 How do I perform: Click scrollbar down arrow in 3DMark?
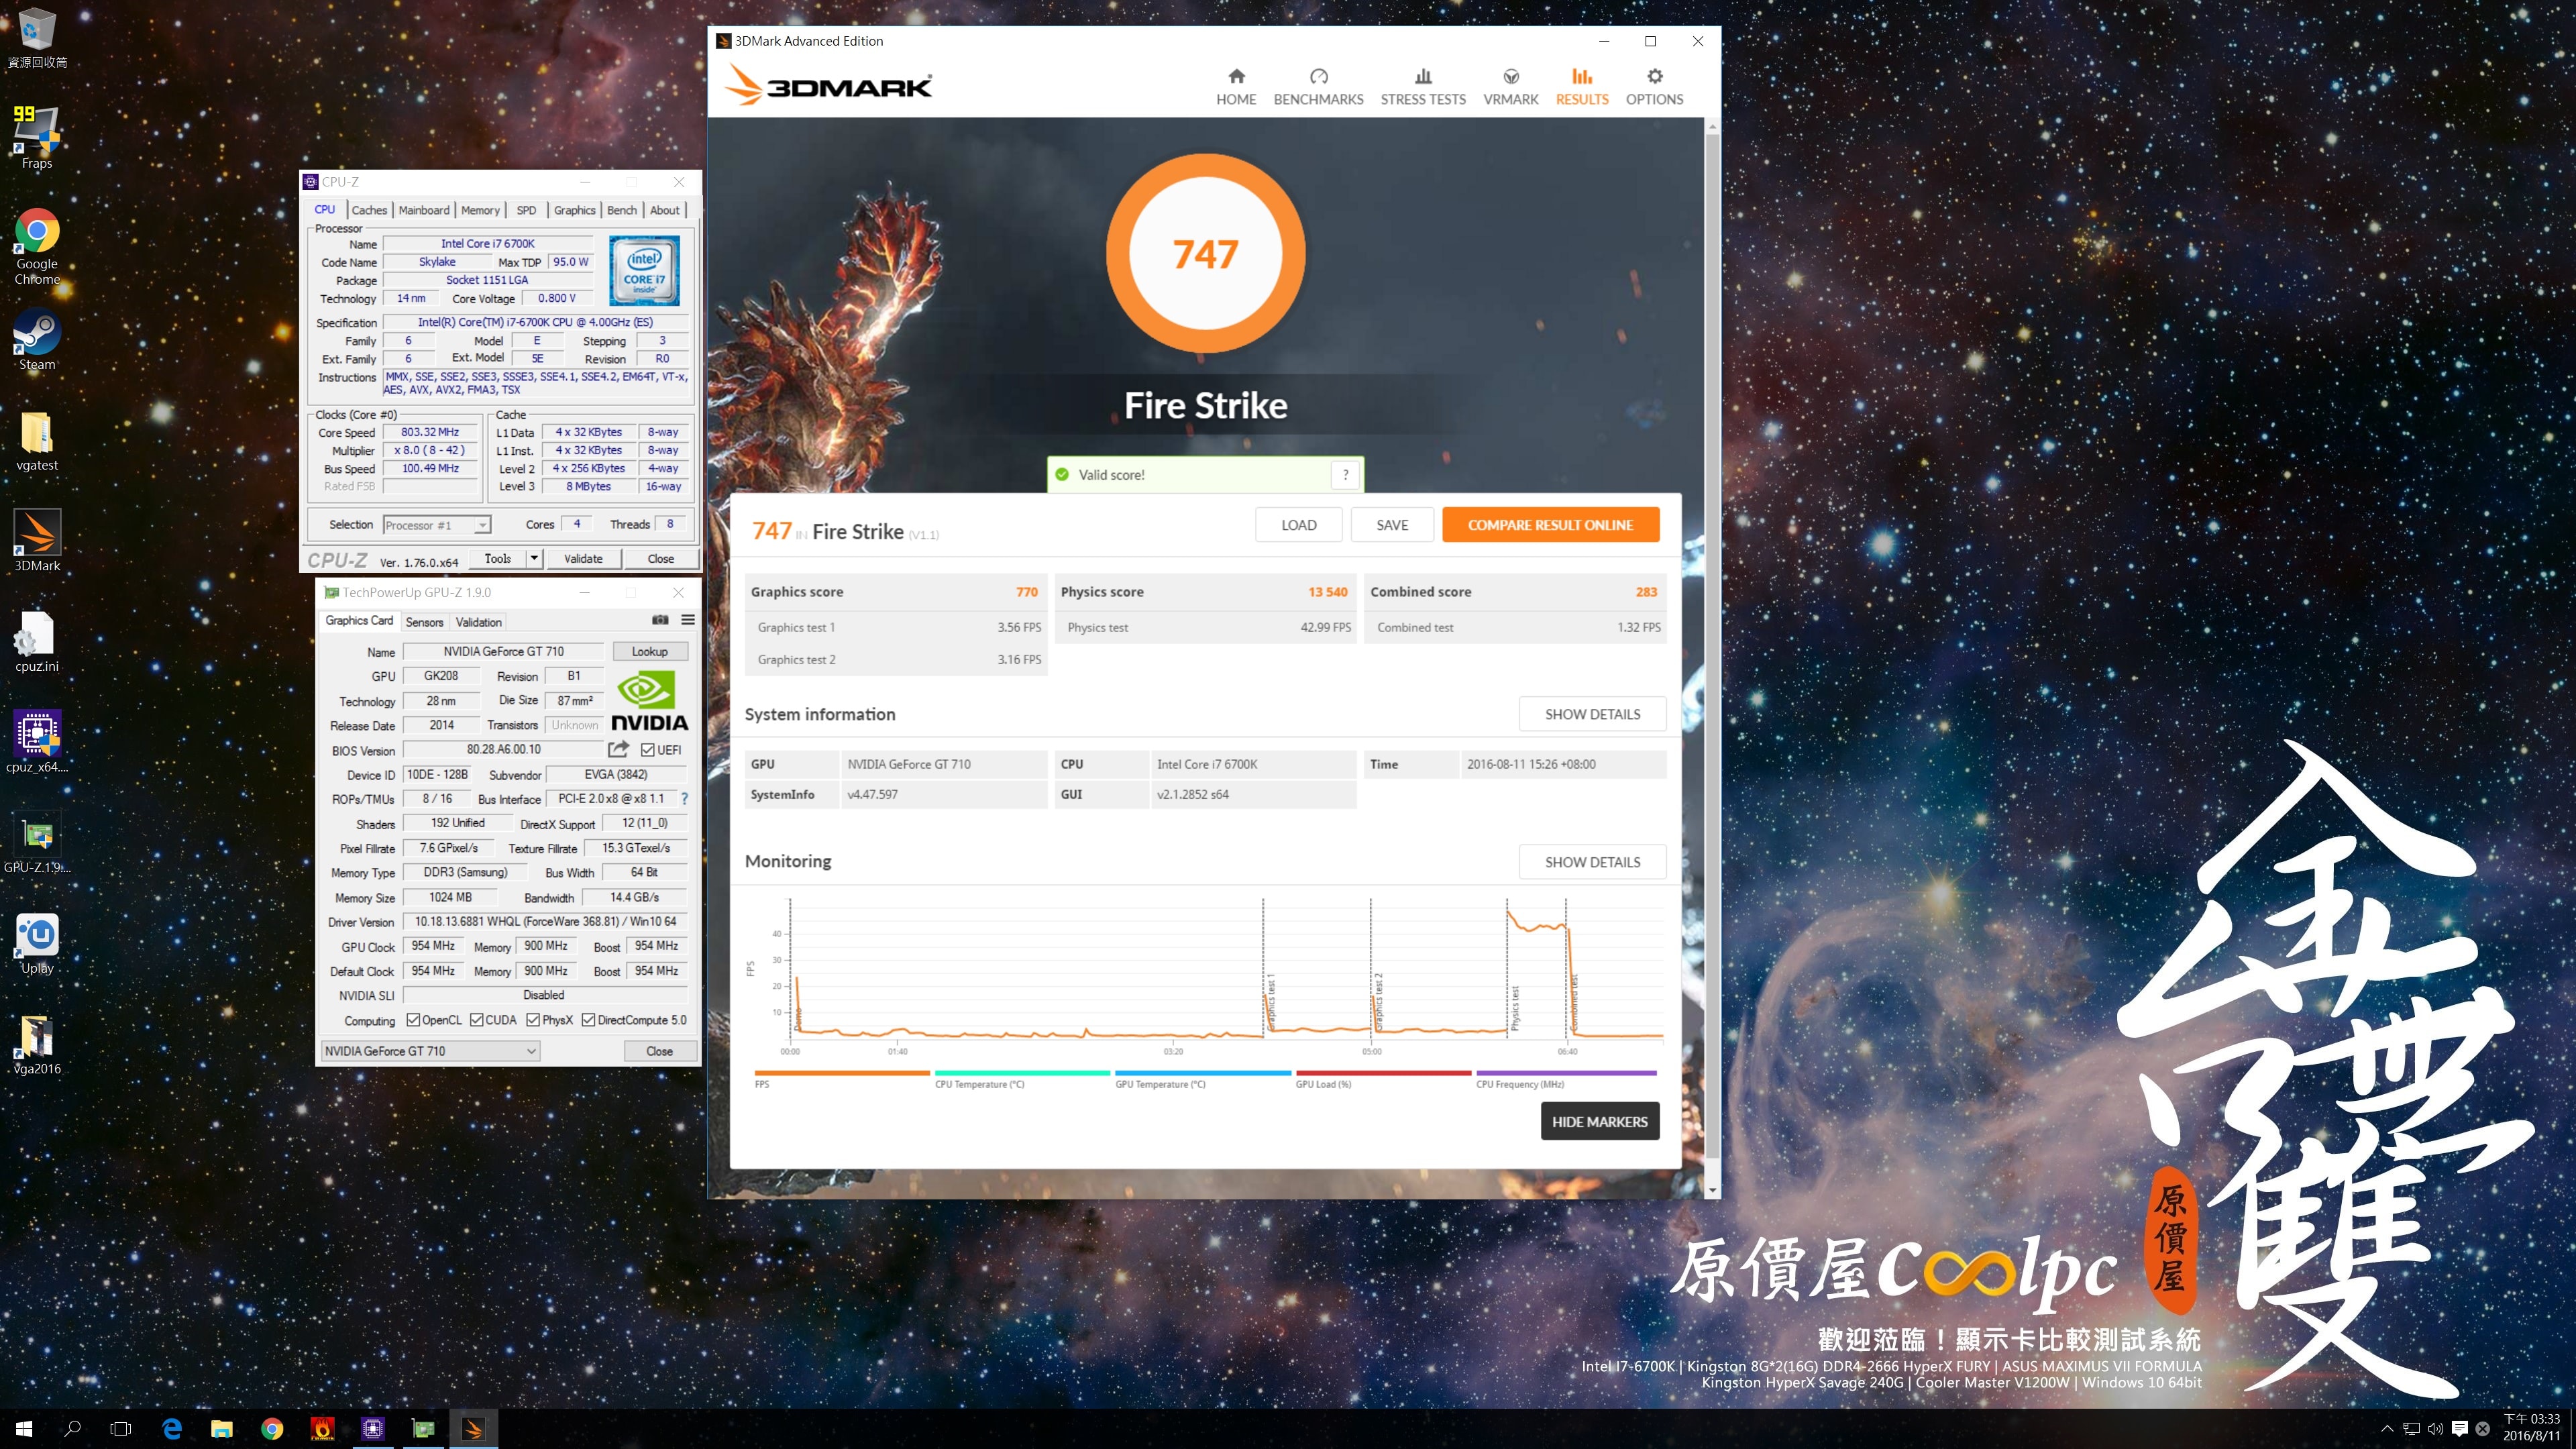[x=1712, y=1190]
